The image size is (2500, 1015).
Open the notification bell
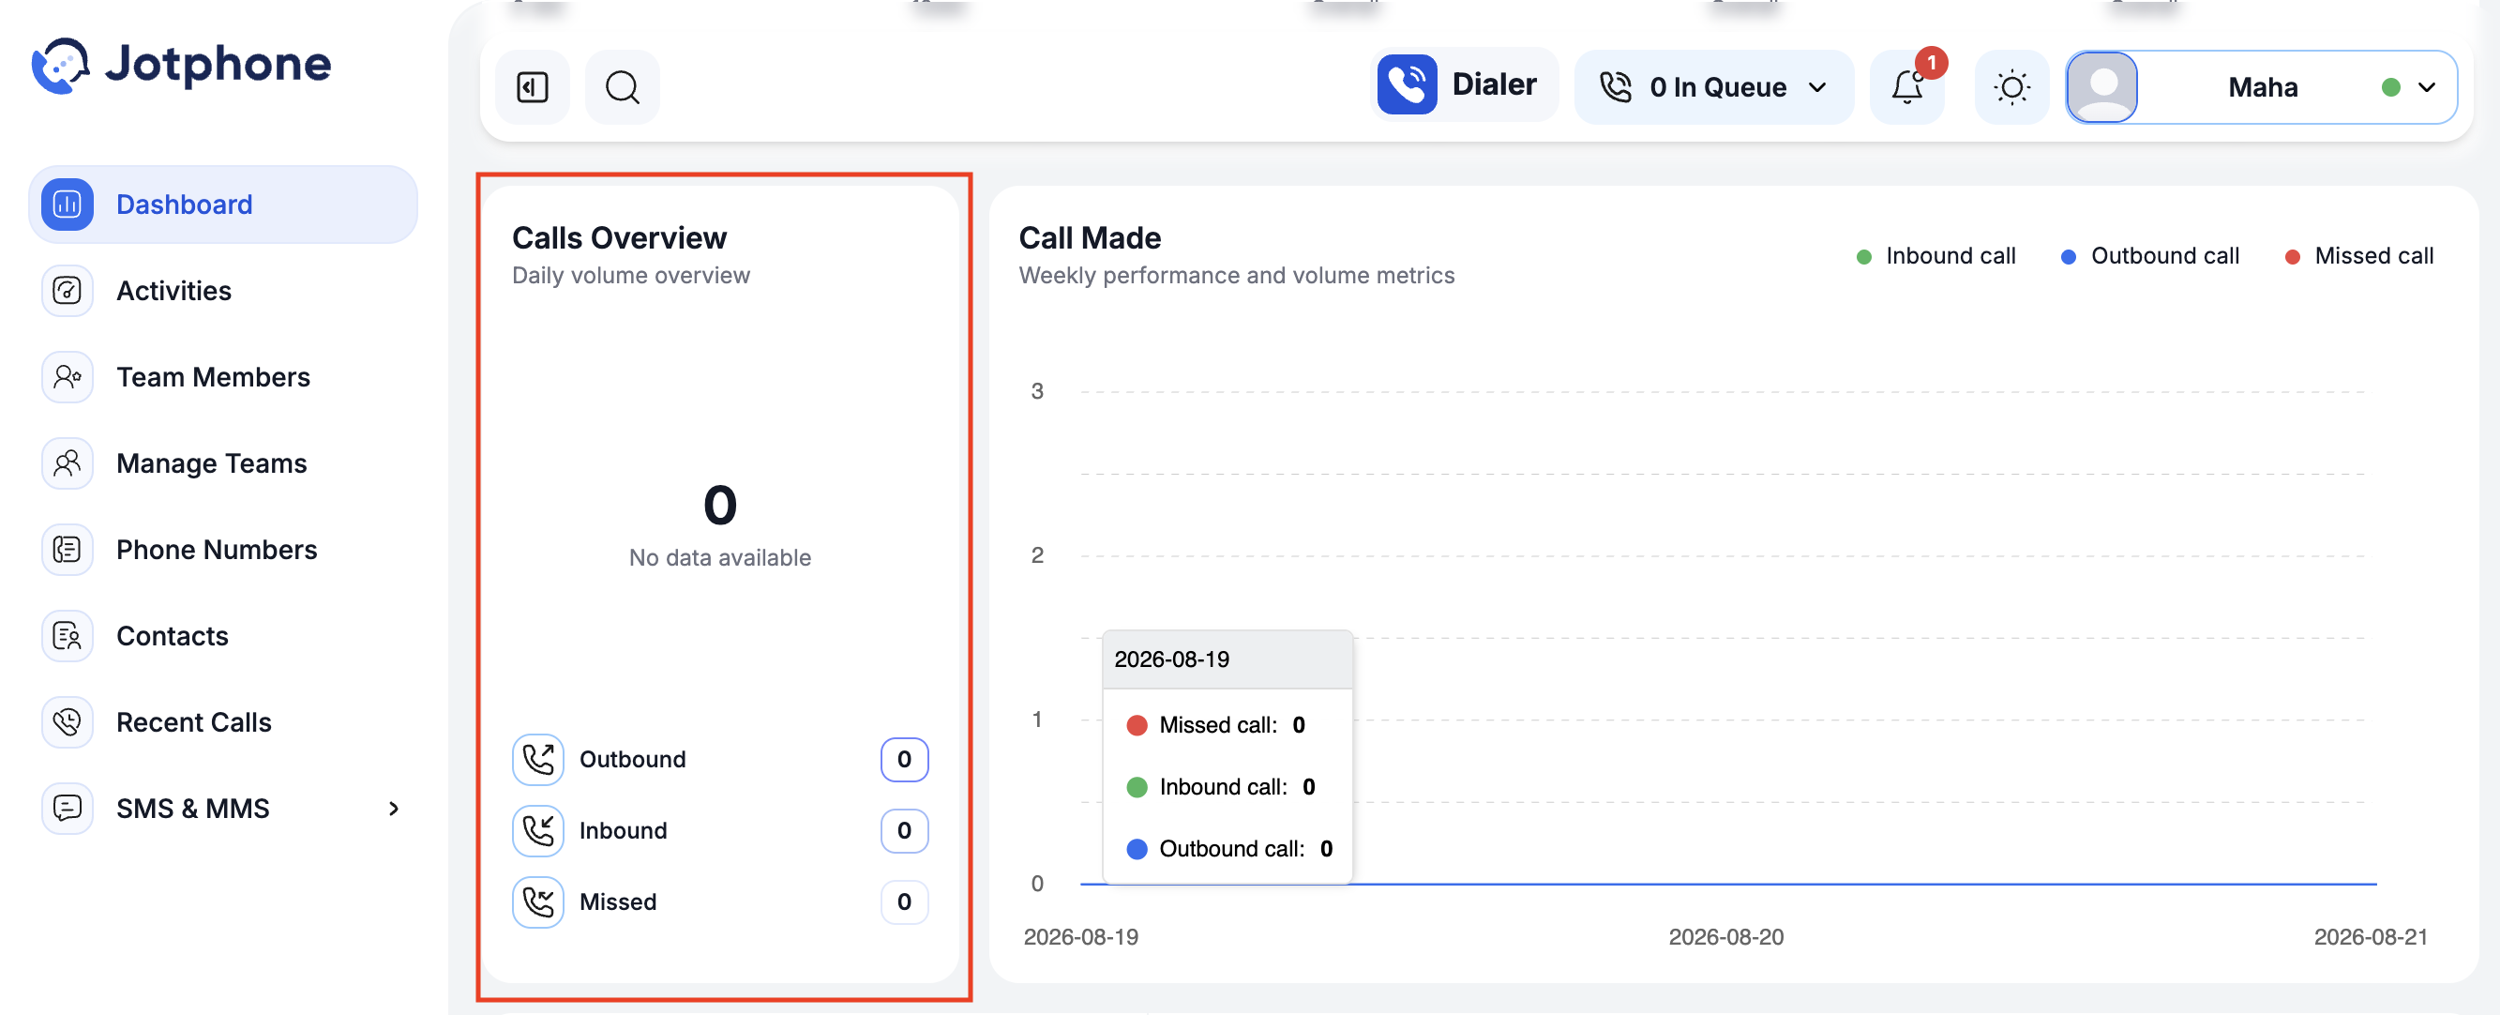tap(1907, 87)
